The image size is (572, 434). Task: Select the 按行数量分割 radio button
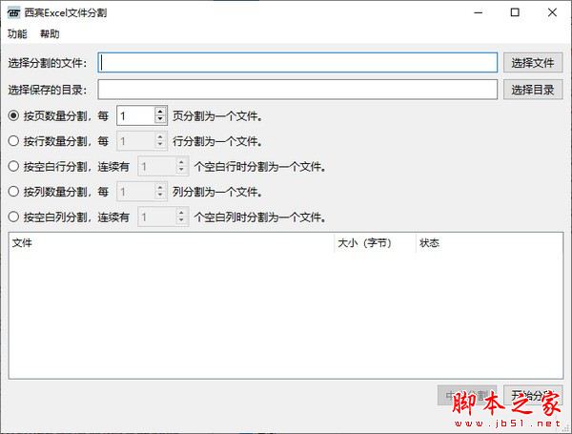pos(14,141)
